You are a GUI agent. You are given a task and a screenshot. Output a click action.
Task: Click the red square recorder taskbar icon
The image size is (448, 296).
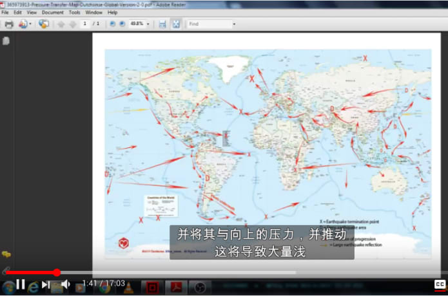[152, 288]
